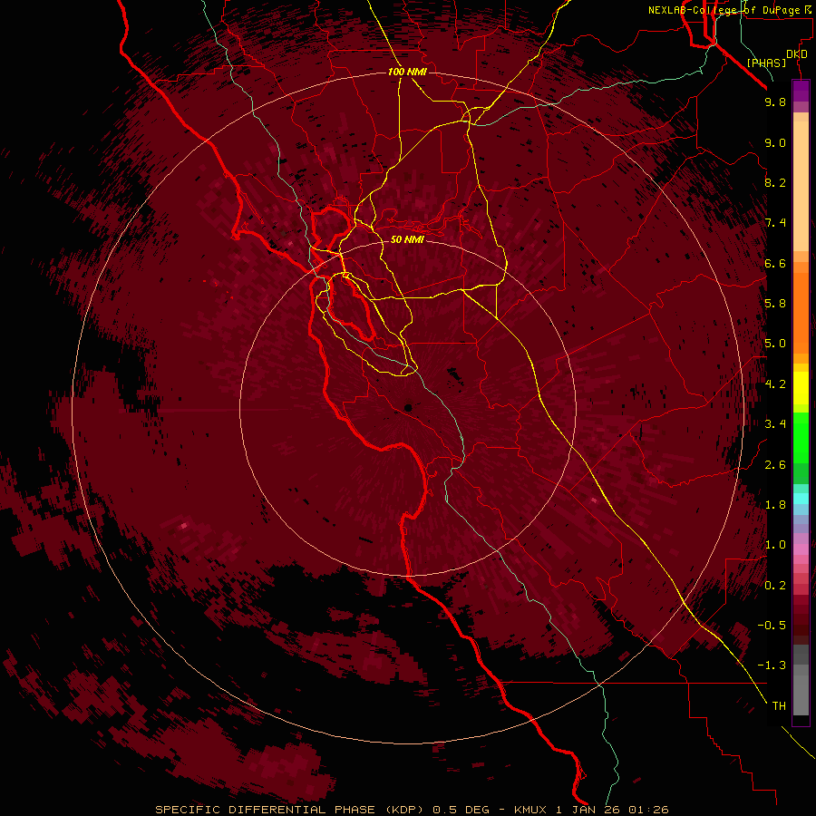Image resolution: width=816 pixels, height=816 pixels.
Task: Click the 0.2 label on the color scale
Action: (775, 586)
